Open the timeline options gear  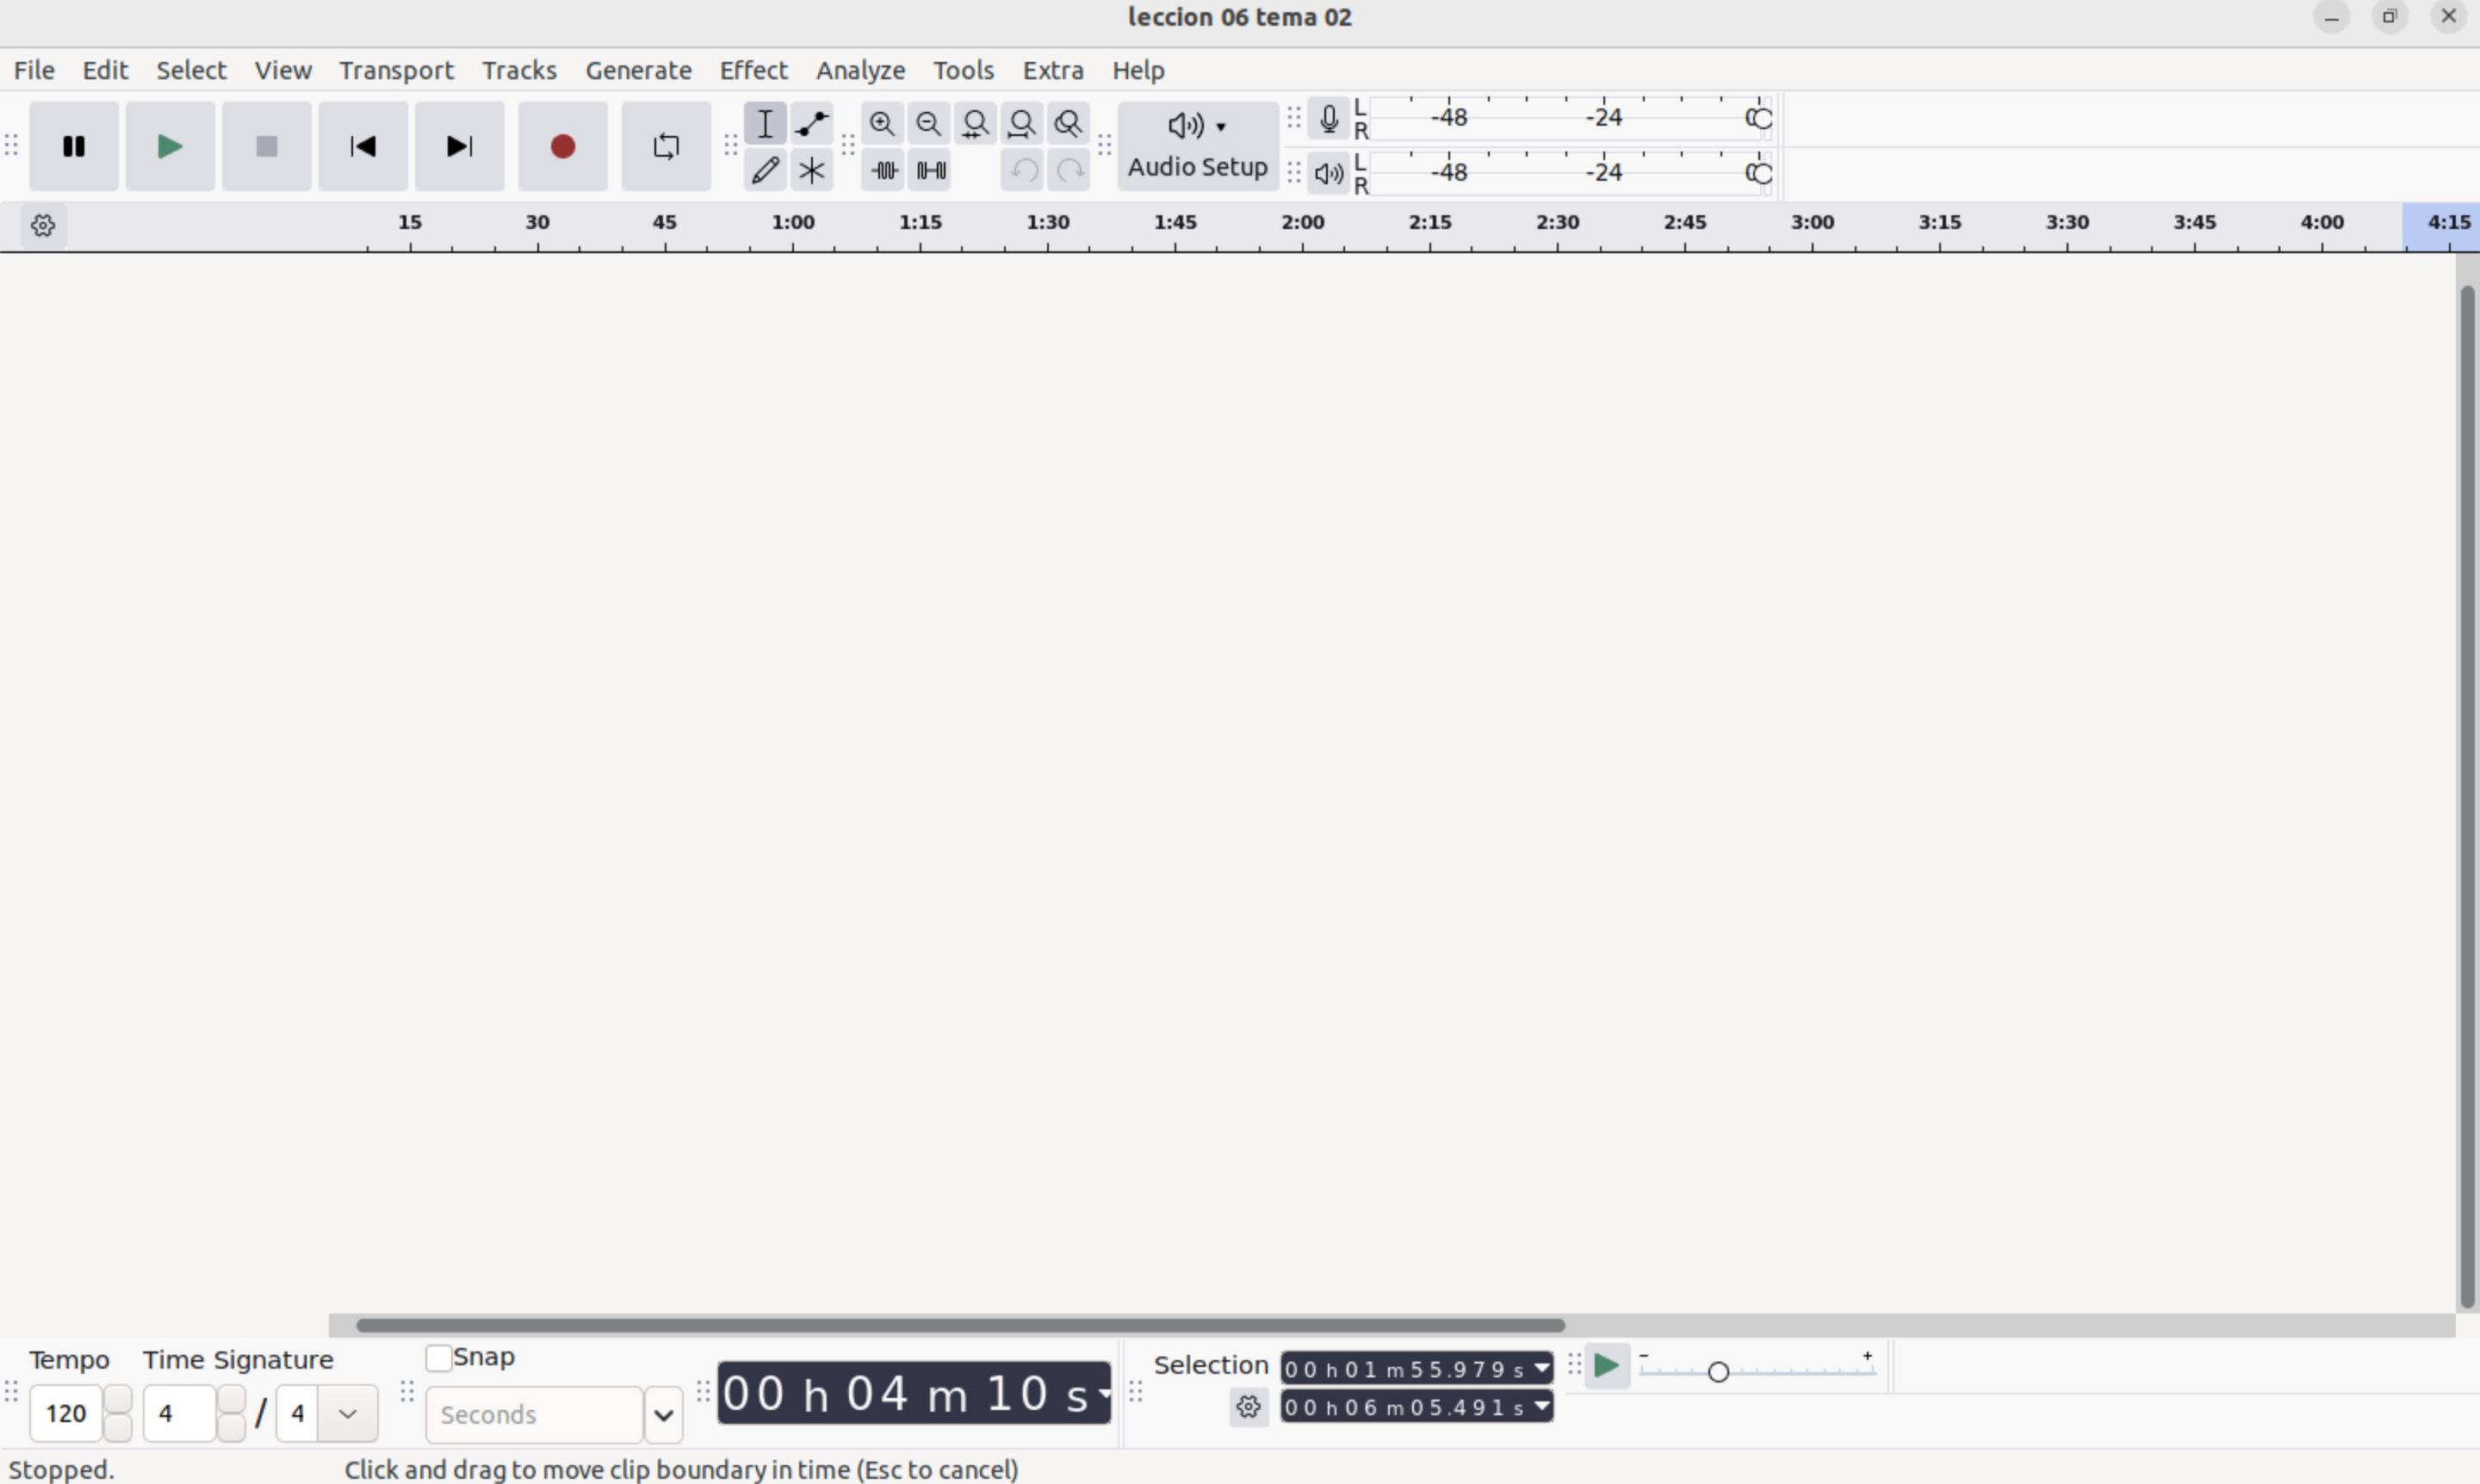pyautogui.click(x=43, y=226)
